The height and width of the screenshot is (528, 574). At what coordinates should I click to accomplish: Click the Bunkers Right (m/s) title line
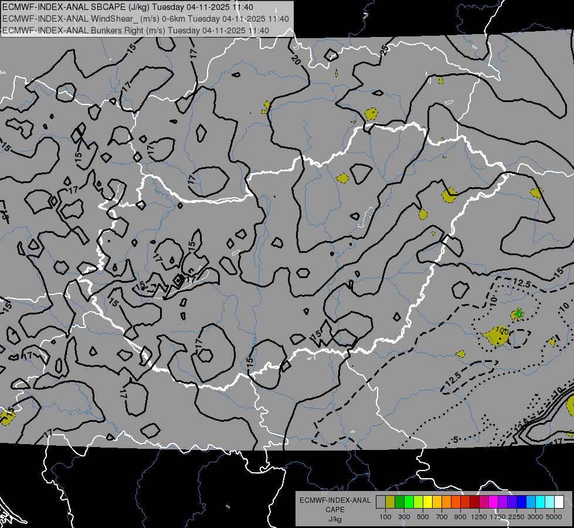135,31
